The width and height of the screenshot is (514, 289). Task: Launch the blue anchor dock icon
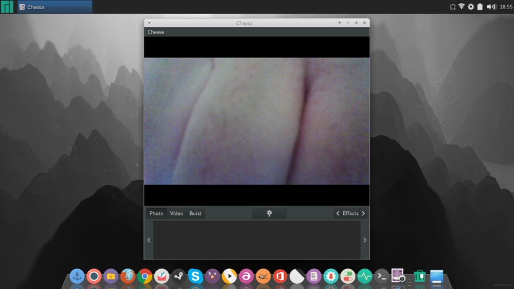77,276
